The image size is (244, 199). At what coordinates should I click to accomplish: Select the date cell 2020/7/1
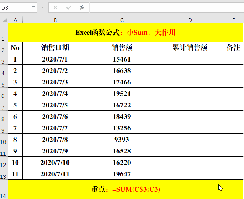coord(55,59)
